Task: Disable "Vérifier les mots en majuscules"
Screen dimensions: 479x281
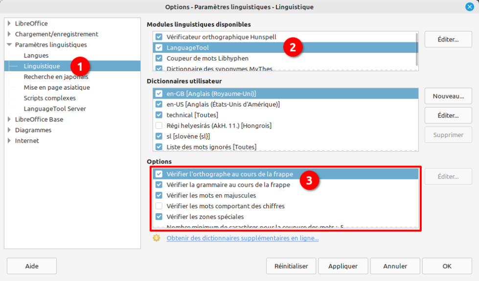Action: (x=160, y=195)
